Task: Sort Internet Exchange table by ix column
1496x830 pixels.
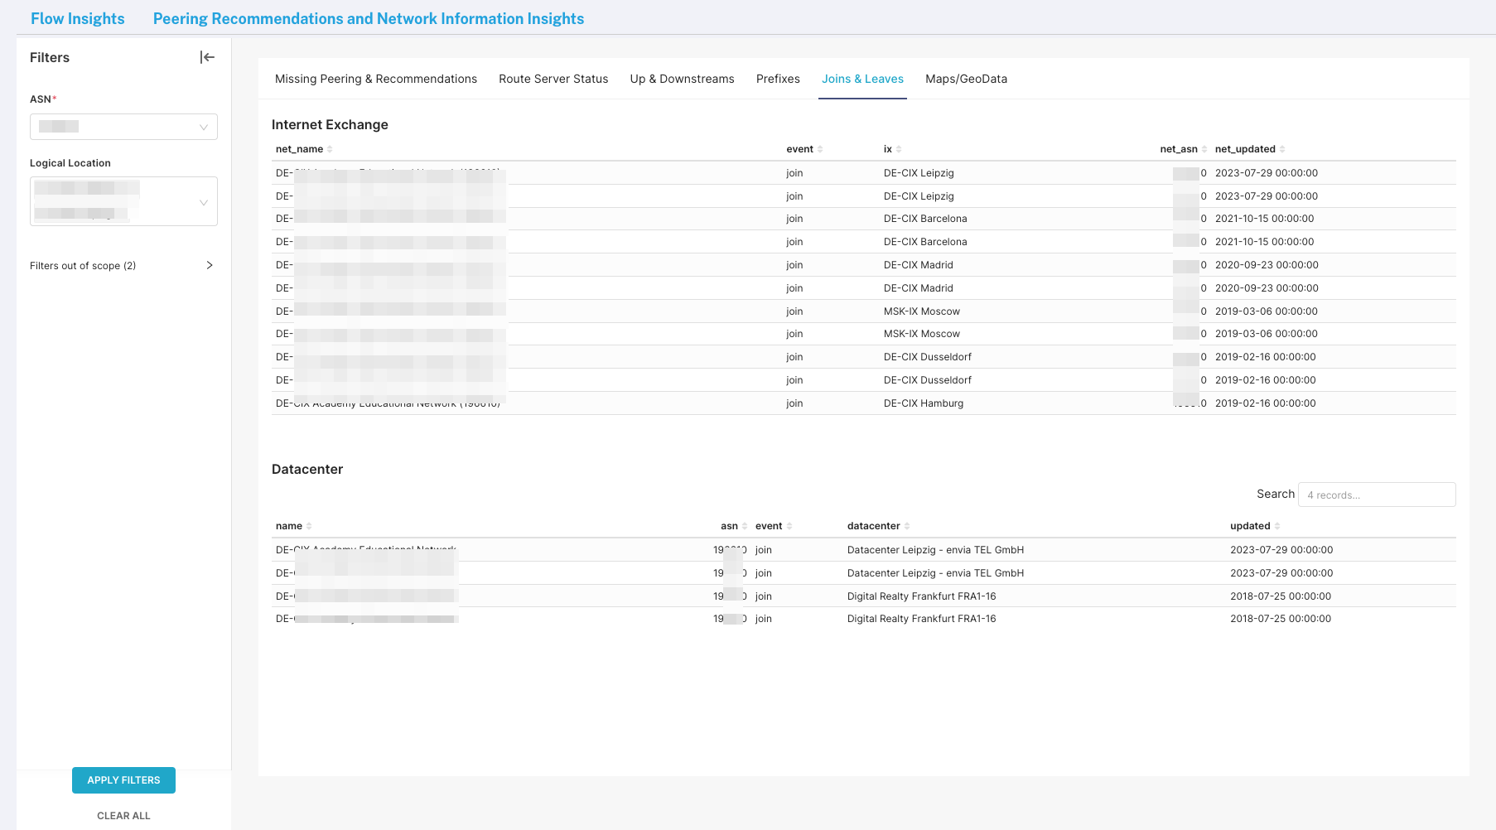Action: [892, 149]
